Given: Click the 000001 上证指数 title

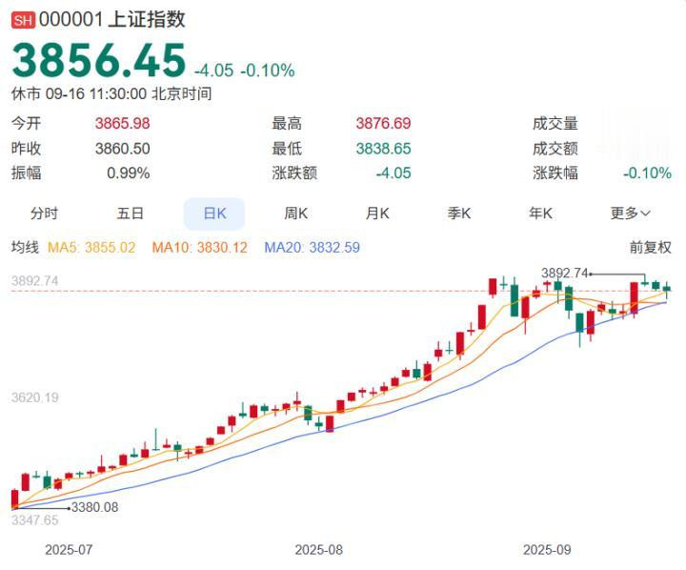Looking at the screenshot, I should click(112, 20).
